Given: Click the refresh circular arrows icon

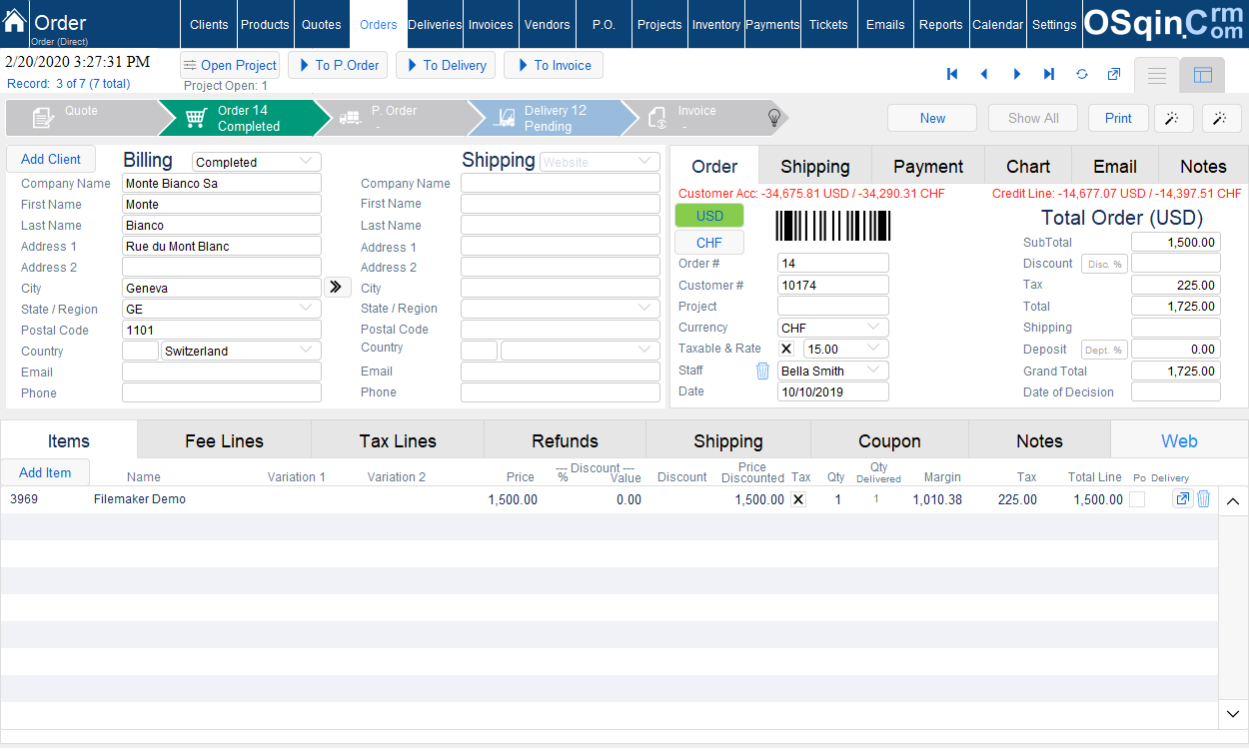Looking at the screenshot, I should [1081, 74].
